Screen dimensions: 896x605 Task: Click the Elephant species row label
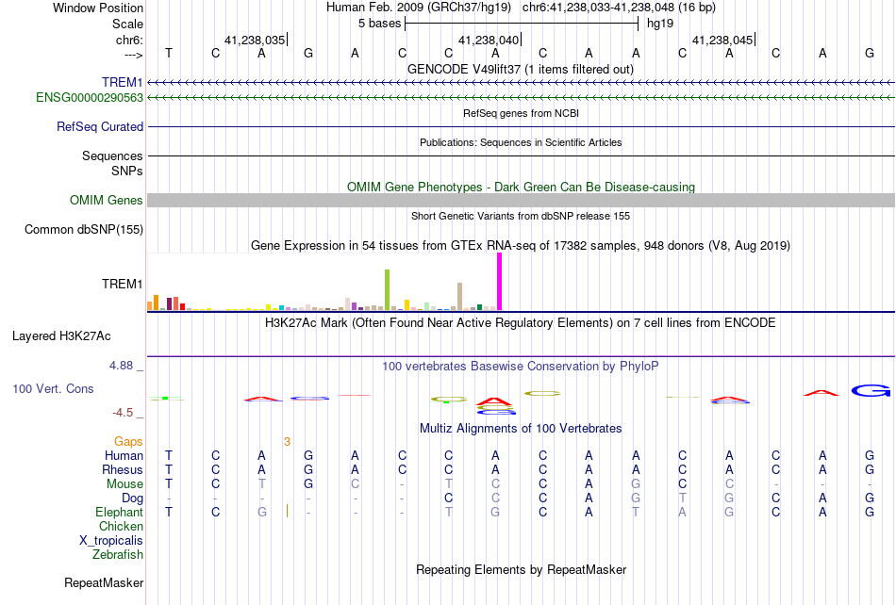click(120, 512)
